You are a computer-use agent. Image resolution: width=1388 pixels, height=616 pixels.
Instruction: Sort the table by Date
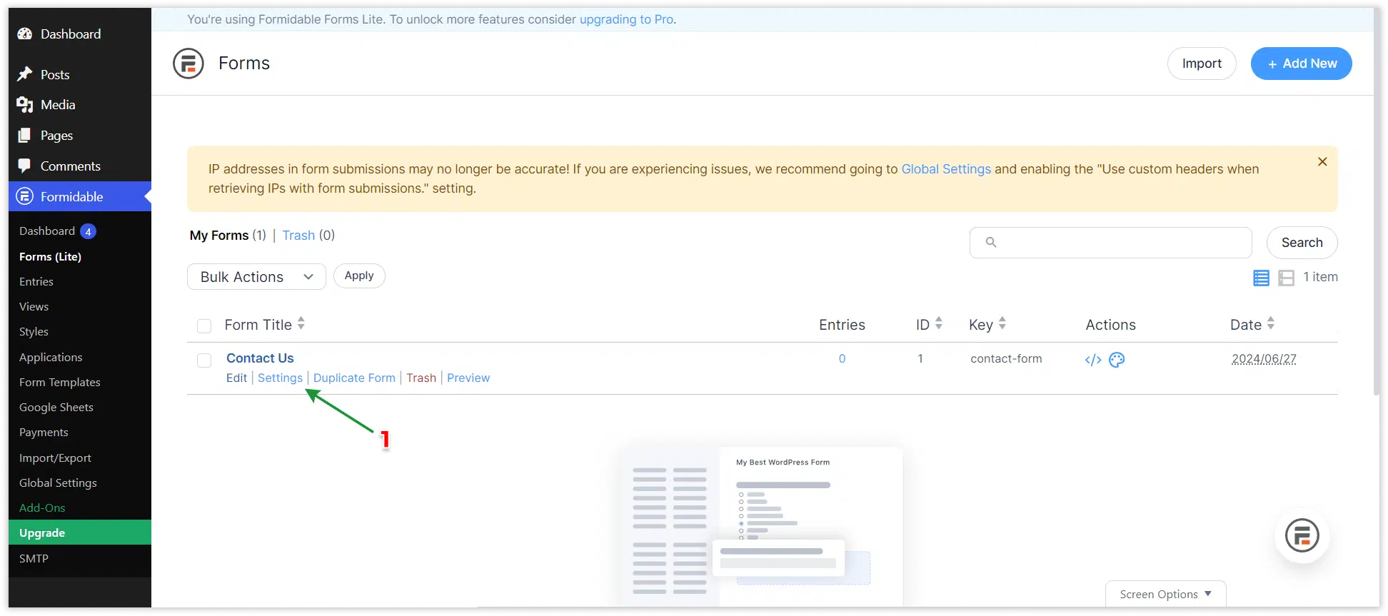click(1246, 325)
